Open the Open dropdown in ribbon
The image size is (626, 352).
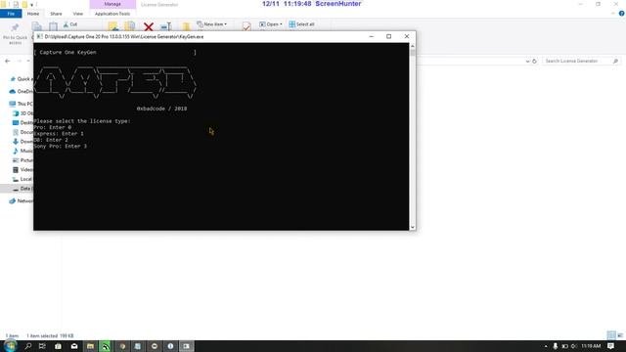pos(271,24)
